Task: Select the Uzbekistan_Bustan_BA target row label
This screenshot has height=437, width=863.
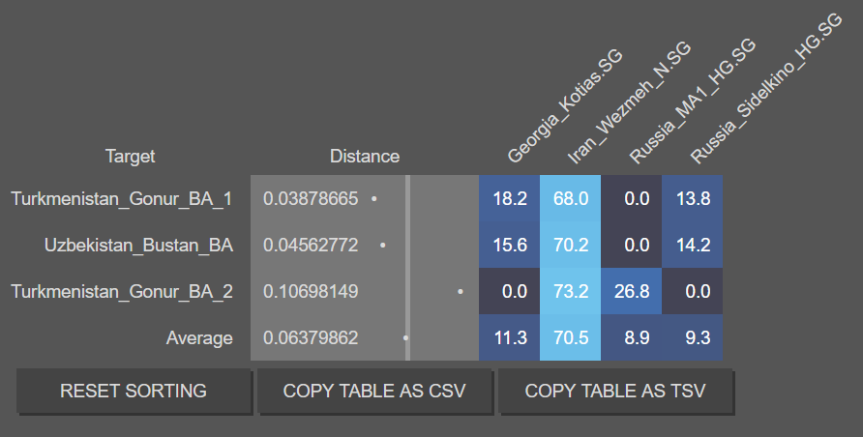Action: tap(138, 246)
